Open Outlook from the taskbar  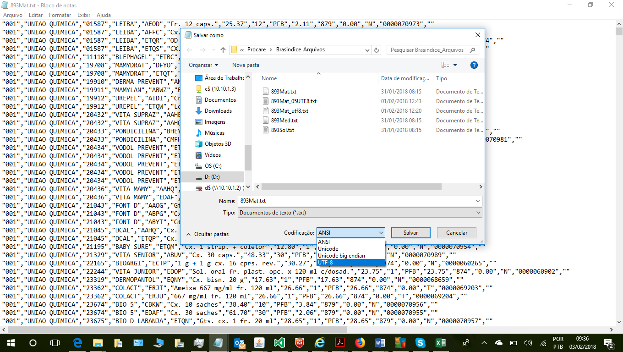[x=239, y=343]
